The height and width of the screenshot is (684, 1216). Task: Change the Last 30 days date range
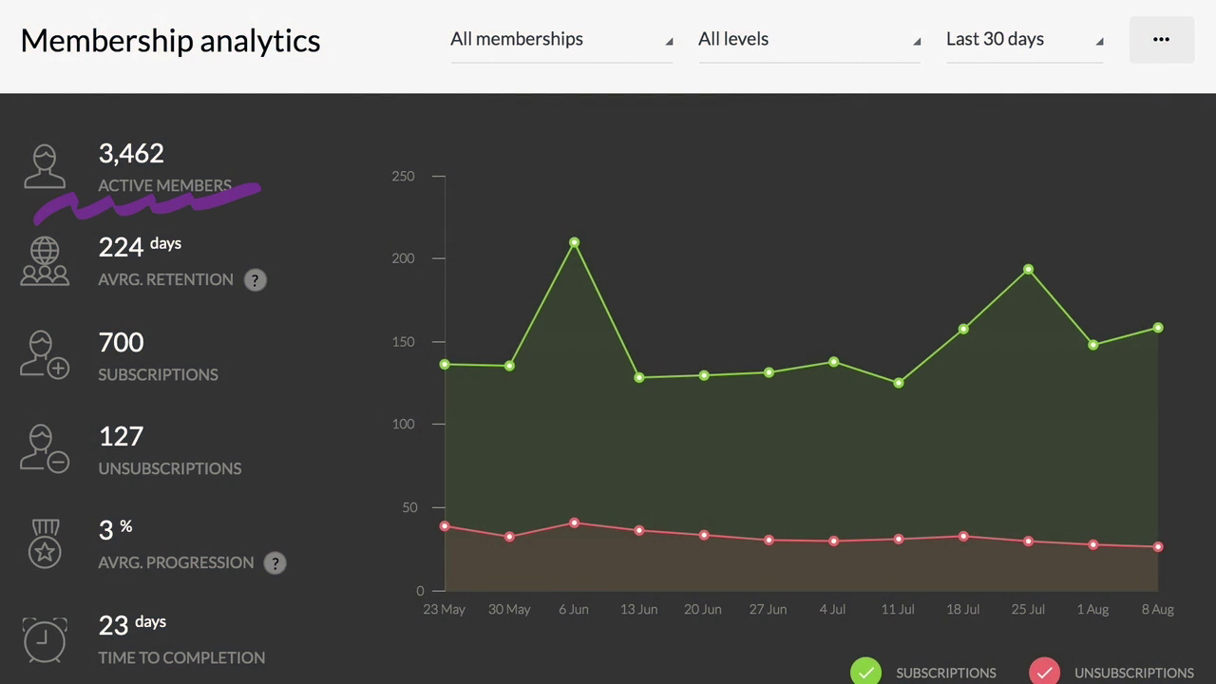[x=1024, y=40]
